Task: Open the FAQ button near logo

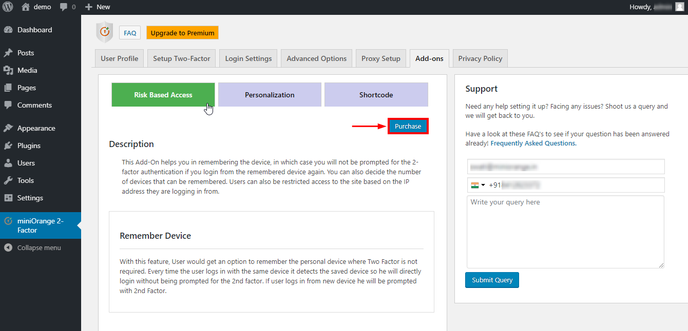Action: [130, 33]
